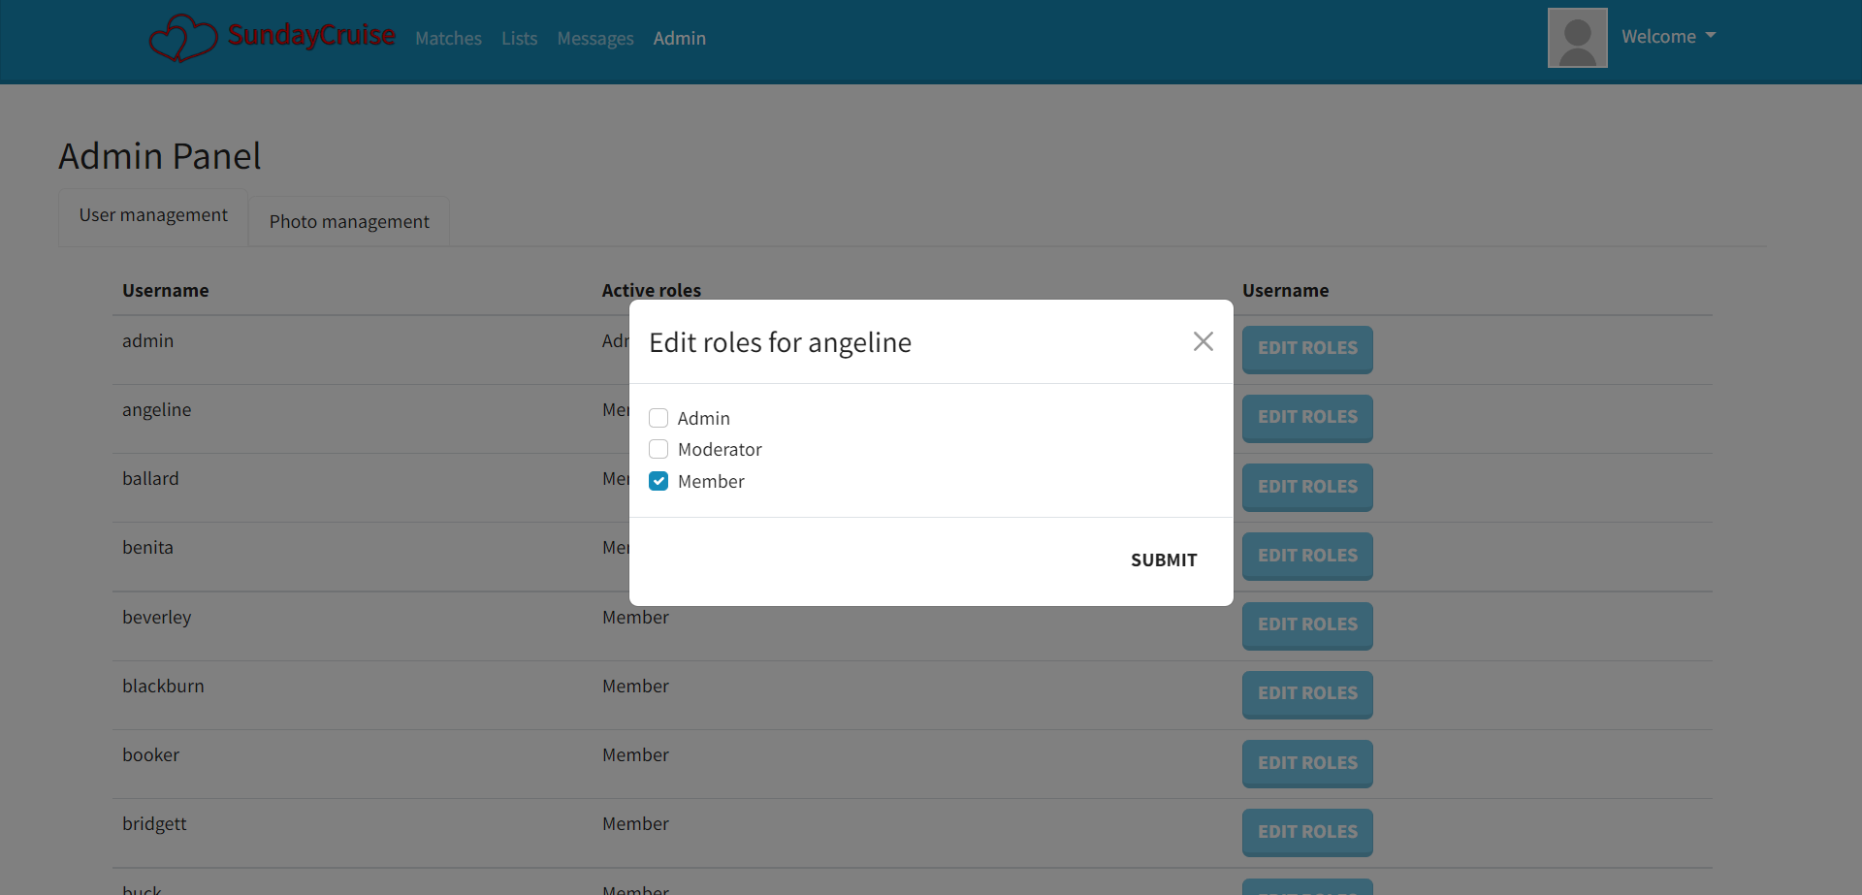Screen dimensions: 1862x895
Task: Open the user profile avatar image
Action: click(x=1577, y=37)
